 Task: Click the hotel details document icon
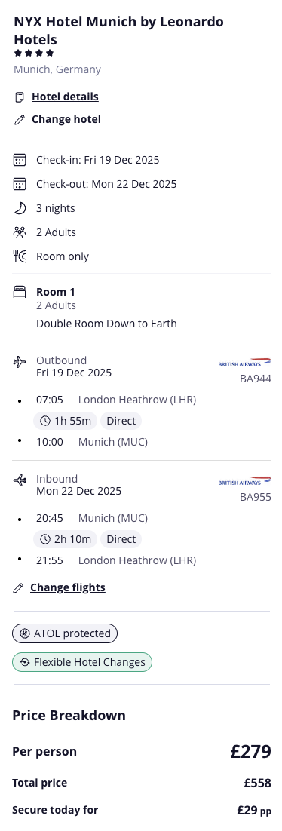19,97
